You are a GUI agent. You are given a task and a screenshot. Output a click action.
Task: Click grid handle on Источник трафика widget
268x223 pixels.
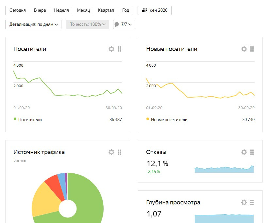pyautogui.click(x=119, y=152)
